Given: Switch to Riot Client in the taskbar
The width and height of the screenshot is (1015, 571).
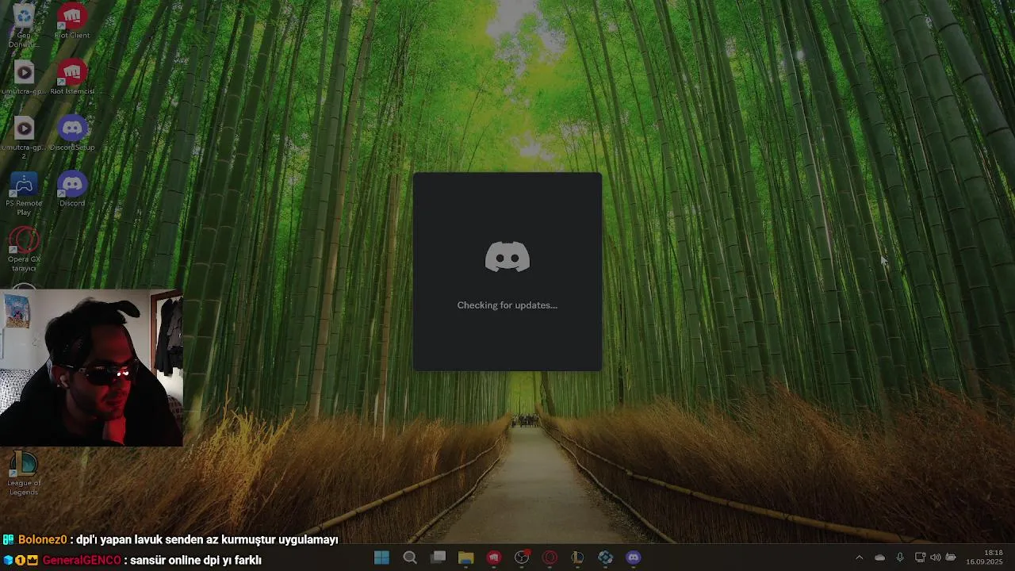Looking at the screenshot, I should pyautogui.click(x=494, y=558).
